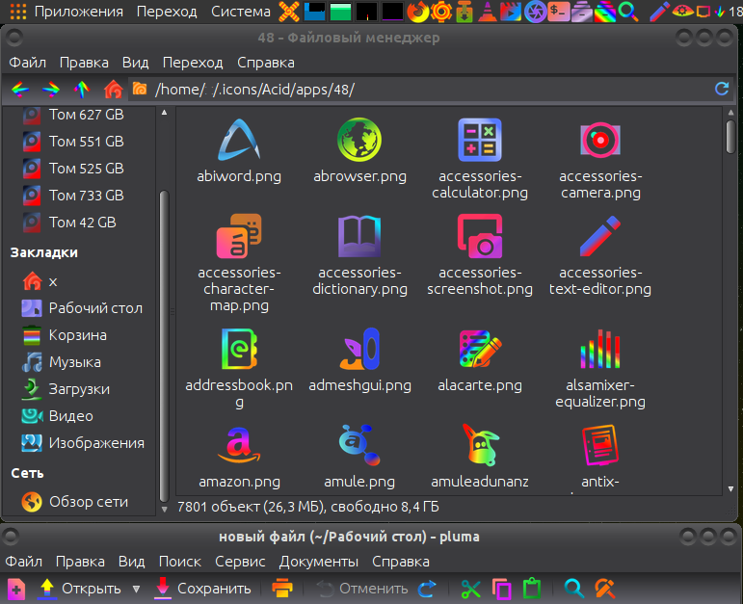Image resolution: width=743 pixels, height=604 pixels.
Task: Select amazon.png file
Action: pyautogui.click(x=239, y=457)
